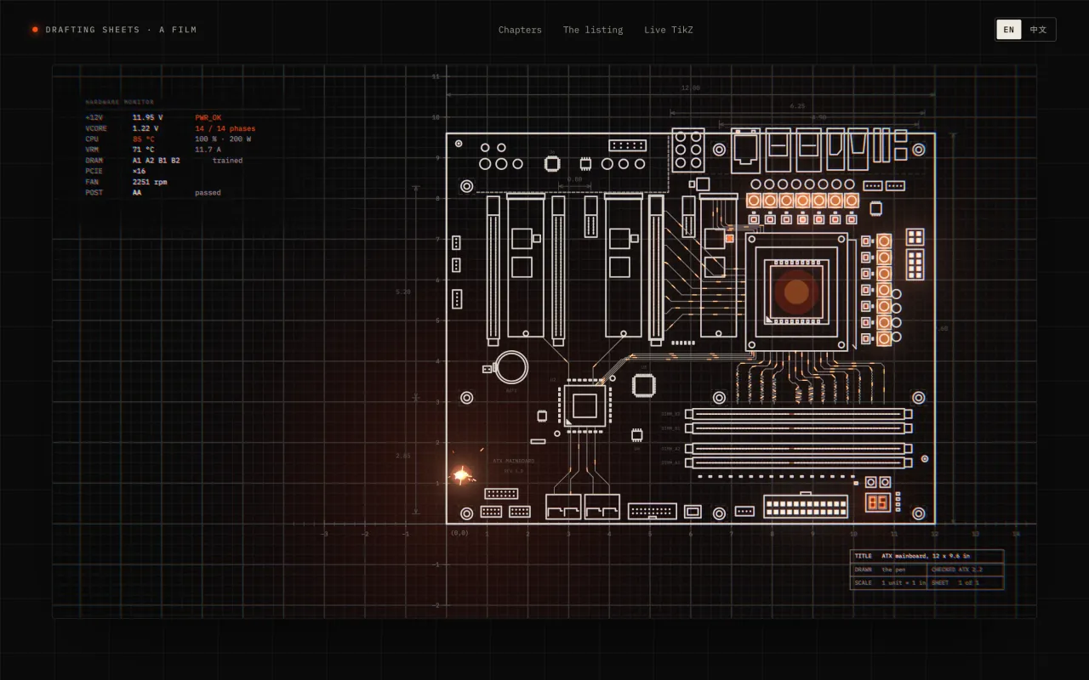Viewport: 1089px width, 680px height.
Task: Click the DRAM slots A1 A2 B1 B2
Action: (157, 161)
